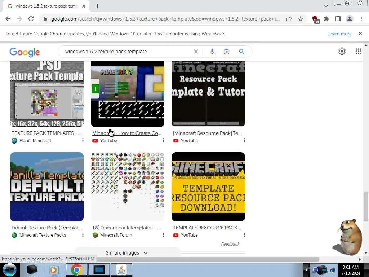The image size is (369, 277).
Task: Open the blue screen window taskbar app
Action: click(99, 270)
